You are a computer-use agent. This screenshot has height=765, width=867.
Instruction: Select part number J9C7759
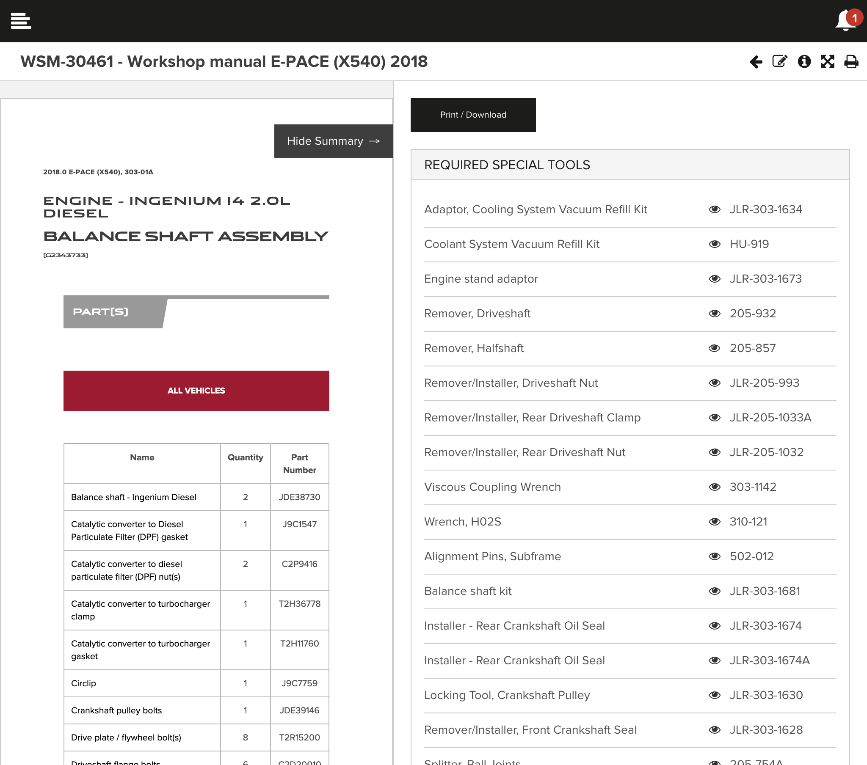point(299,684)
